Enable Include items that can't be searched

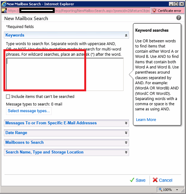point(8,97)
